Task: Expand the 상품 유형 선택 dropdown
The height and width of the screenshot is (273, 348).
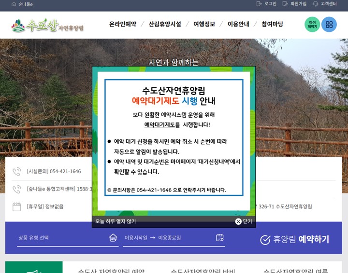Action: click(67, 238)
